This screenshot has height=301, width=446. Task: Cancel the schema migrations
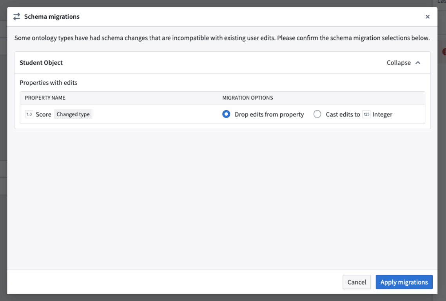357,282
